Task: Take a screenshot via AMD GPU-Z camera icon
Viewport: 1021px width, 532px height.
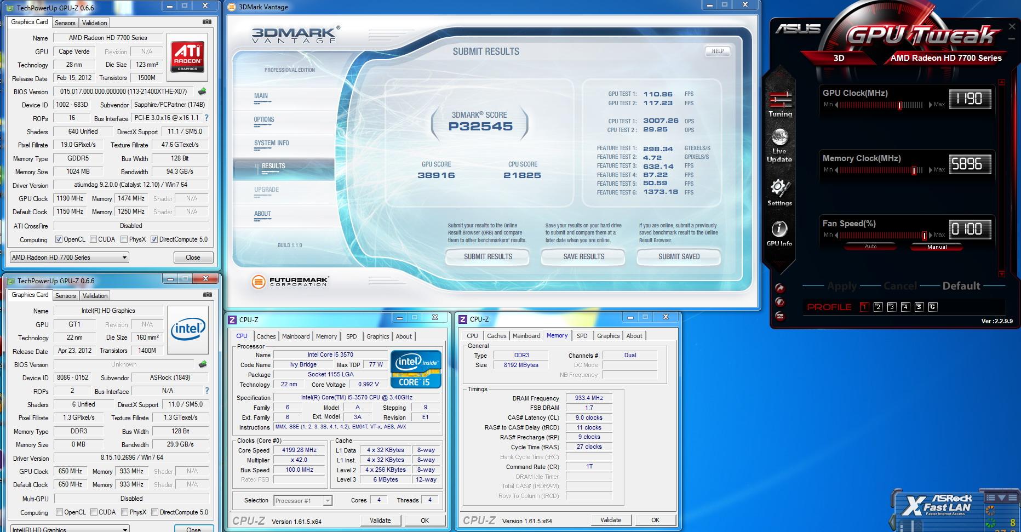Action: click(207, 22)
